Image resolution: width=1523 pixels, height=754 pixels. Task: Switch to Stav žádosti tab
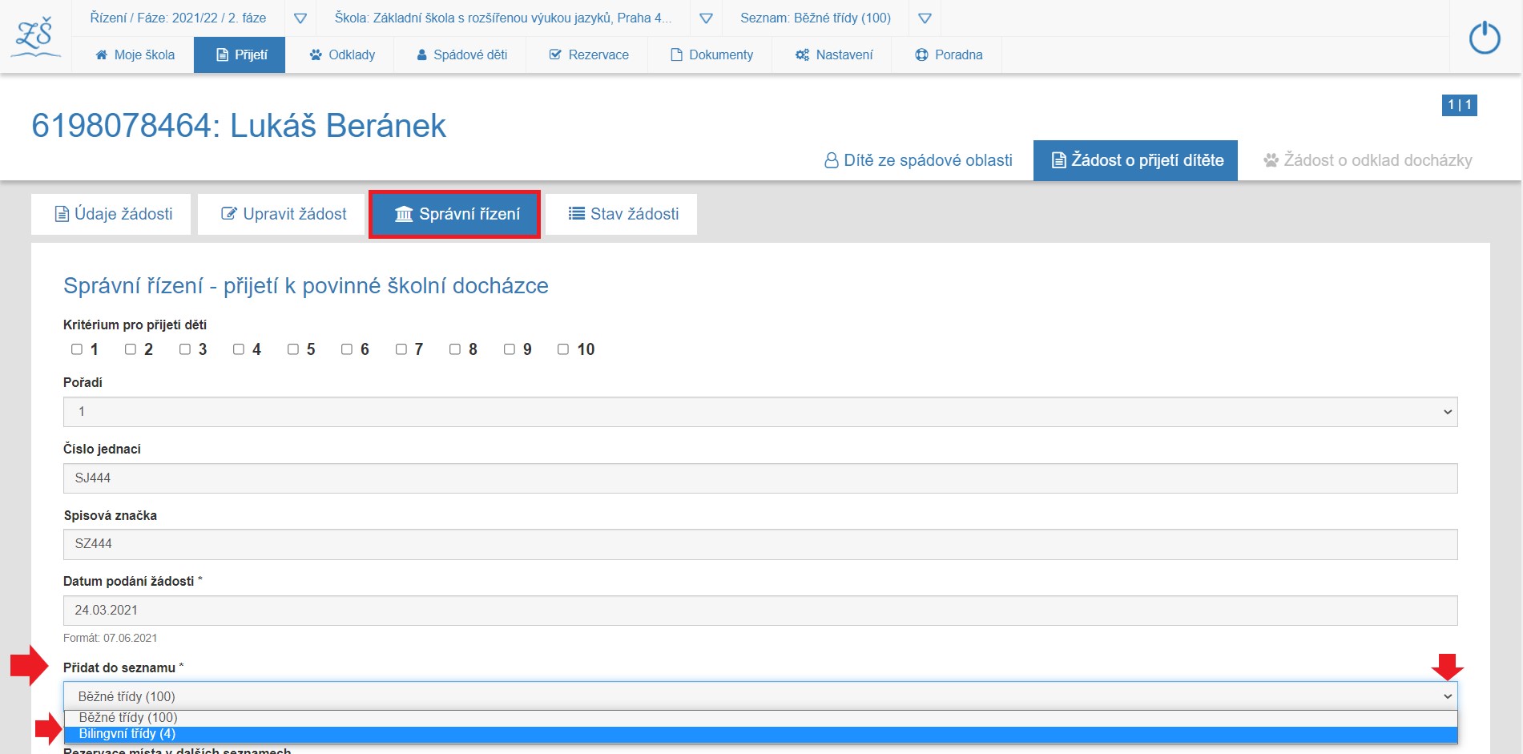coord(622,214)
